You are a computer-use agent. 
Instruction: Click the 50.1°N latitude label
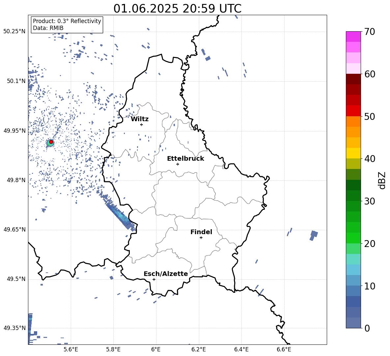tap(16, 81)
